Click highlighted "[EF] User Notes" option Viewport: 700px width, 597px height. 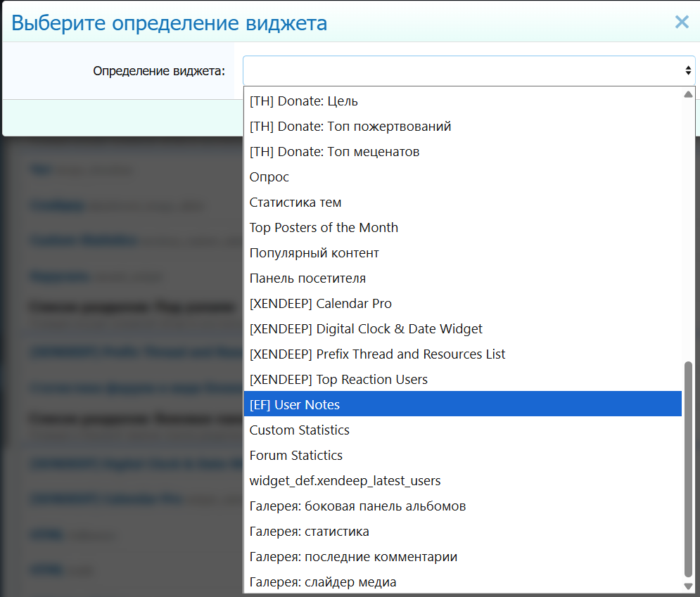295,405
